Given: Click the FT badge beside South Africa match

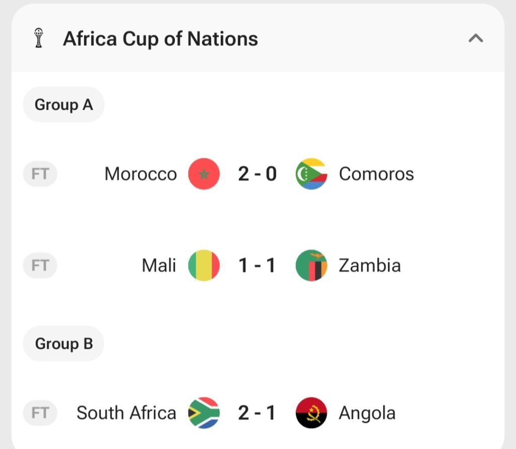Looking at the screenshot, I should pos(40,413).
